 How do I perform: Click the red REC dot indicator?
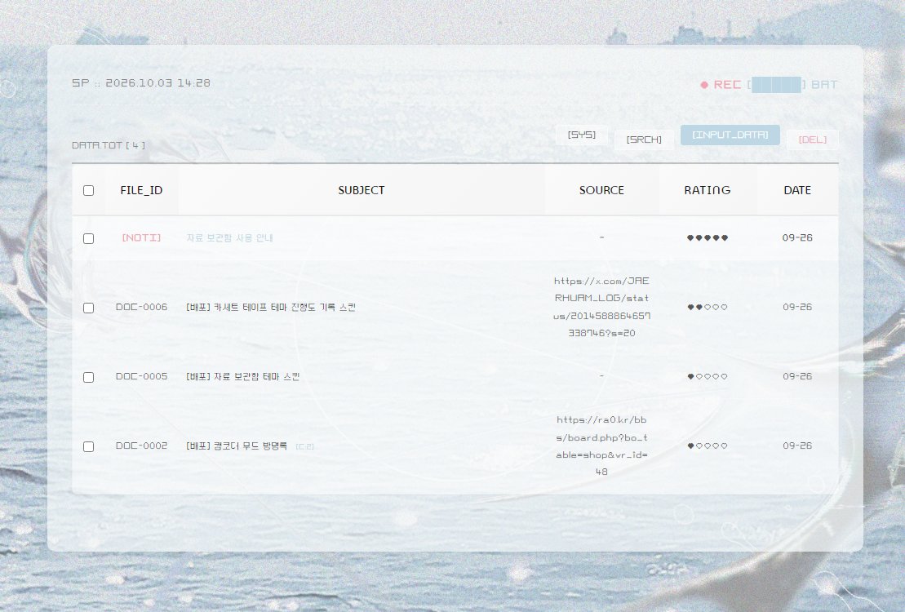pyautogui.click(x=704, y=85)
